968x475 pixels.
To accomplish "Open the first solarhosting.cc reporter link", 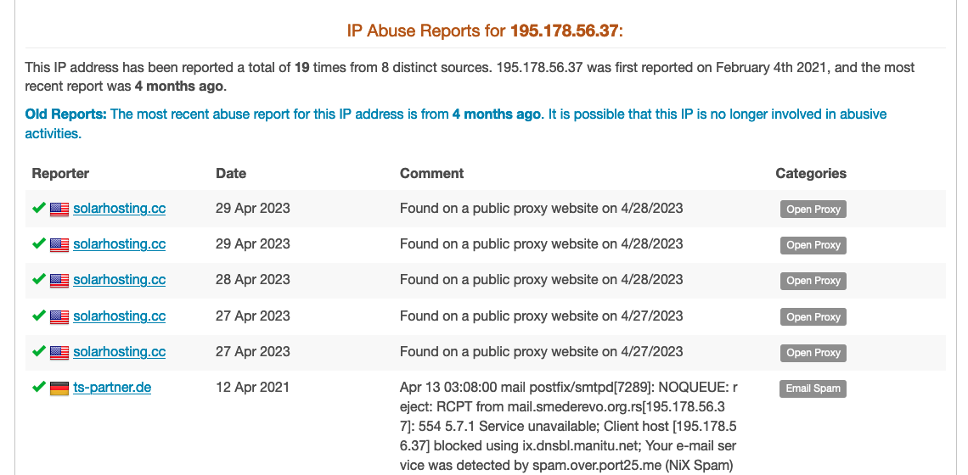I will [x=119, y=209].
